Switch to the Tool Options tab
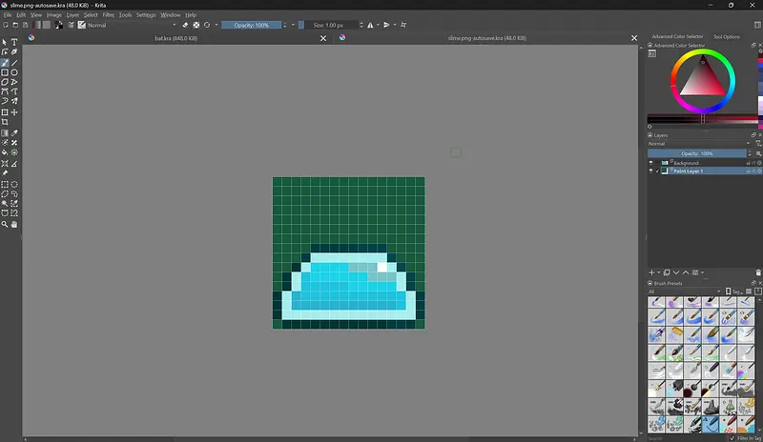Viewport: 763px width, 442px height. point(726,37)
